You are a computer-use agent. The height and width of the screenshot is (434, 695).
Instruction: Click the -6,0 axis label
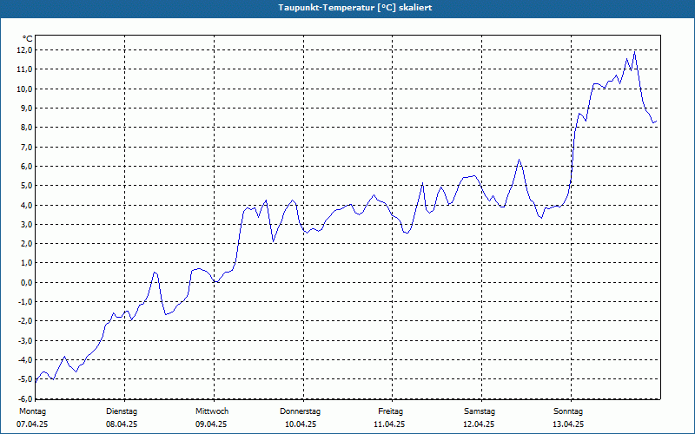click(25, 398)
